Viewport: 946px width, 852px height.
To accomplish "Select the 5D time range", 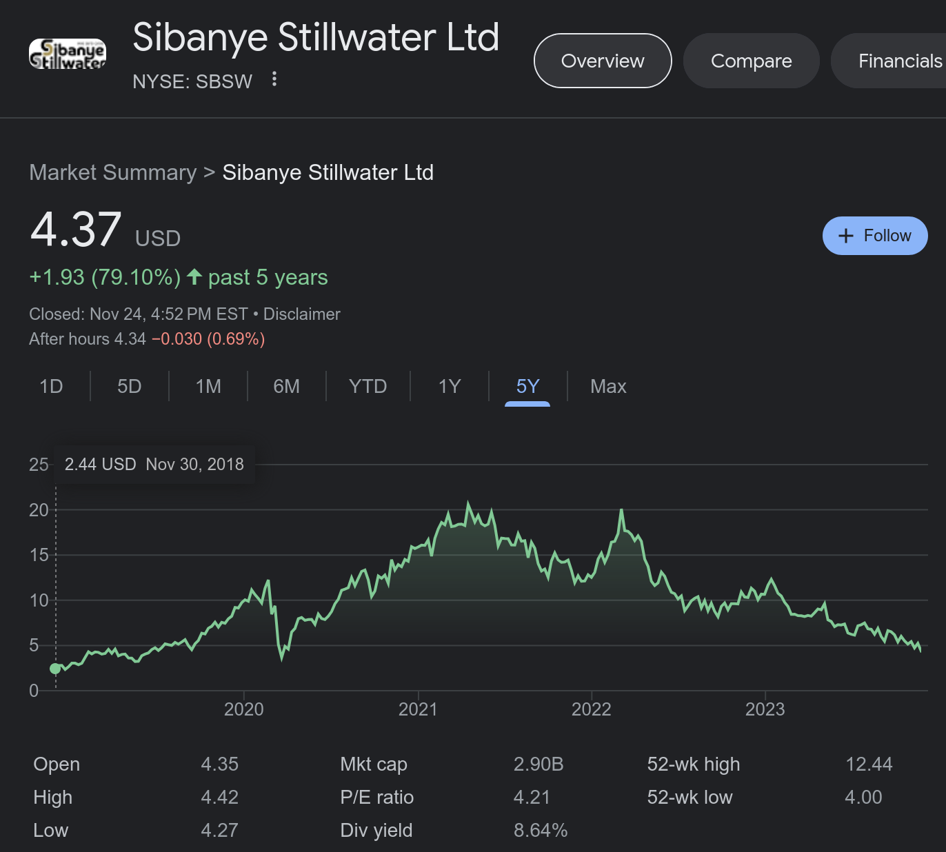I will (129, 386).
